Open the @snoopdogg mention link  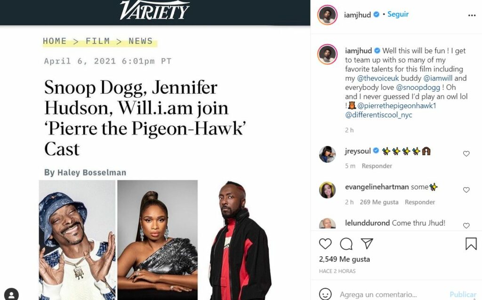[x=418, y=87]
